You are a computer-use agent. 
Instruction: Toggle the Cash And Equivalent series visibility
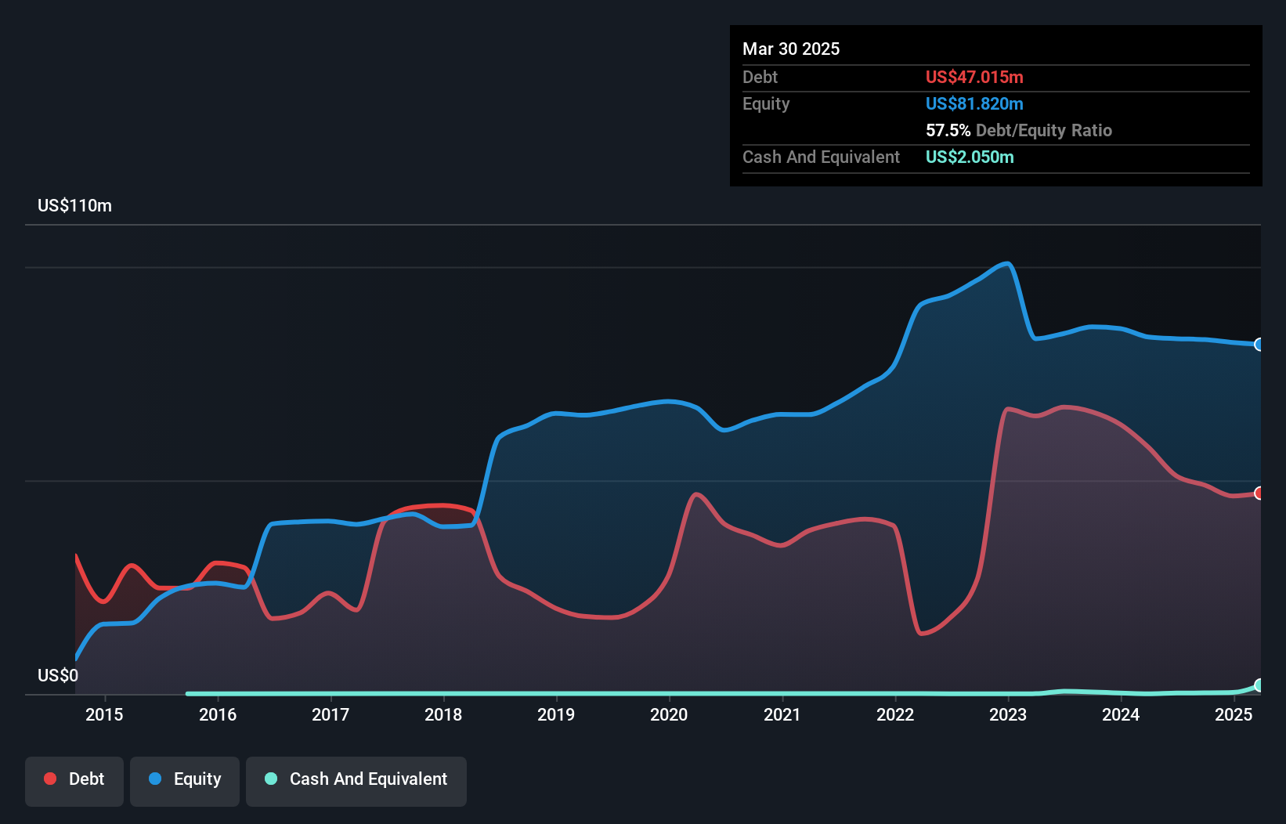(356, 780)
